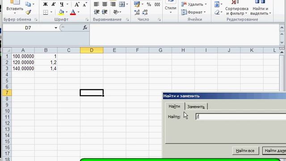Viewport: 286px width, 161px height.
Task: Click formula bar scroll-down arrow
Action: click(282, 42)
